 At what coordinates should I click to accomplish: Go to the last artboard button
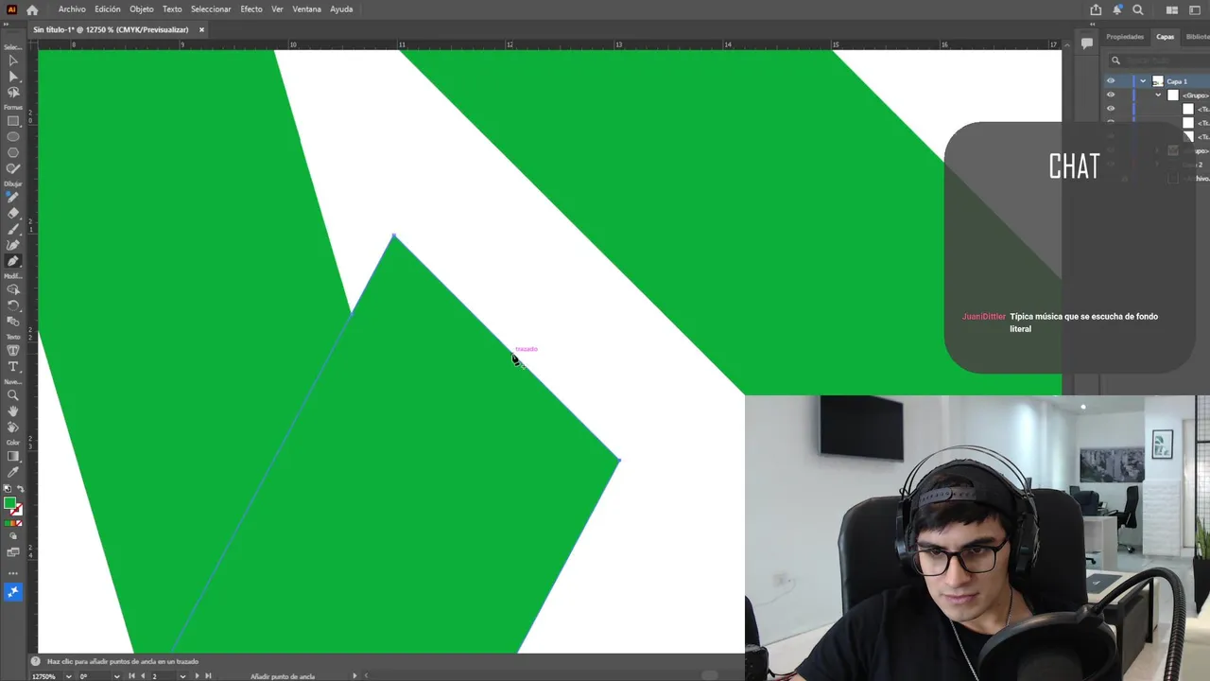[208, 676]
